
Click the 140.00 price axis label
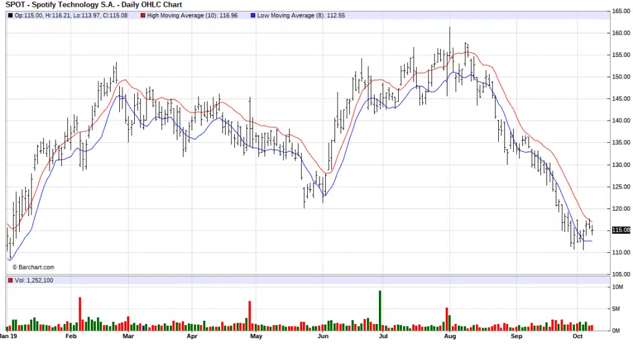[x=620, y=121]
